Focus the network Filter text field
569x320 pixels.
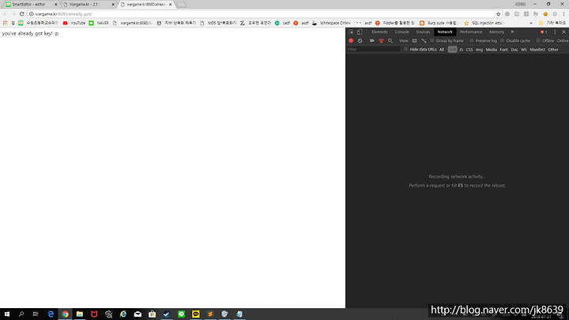click(x=374, y=49)
